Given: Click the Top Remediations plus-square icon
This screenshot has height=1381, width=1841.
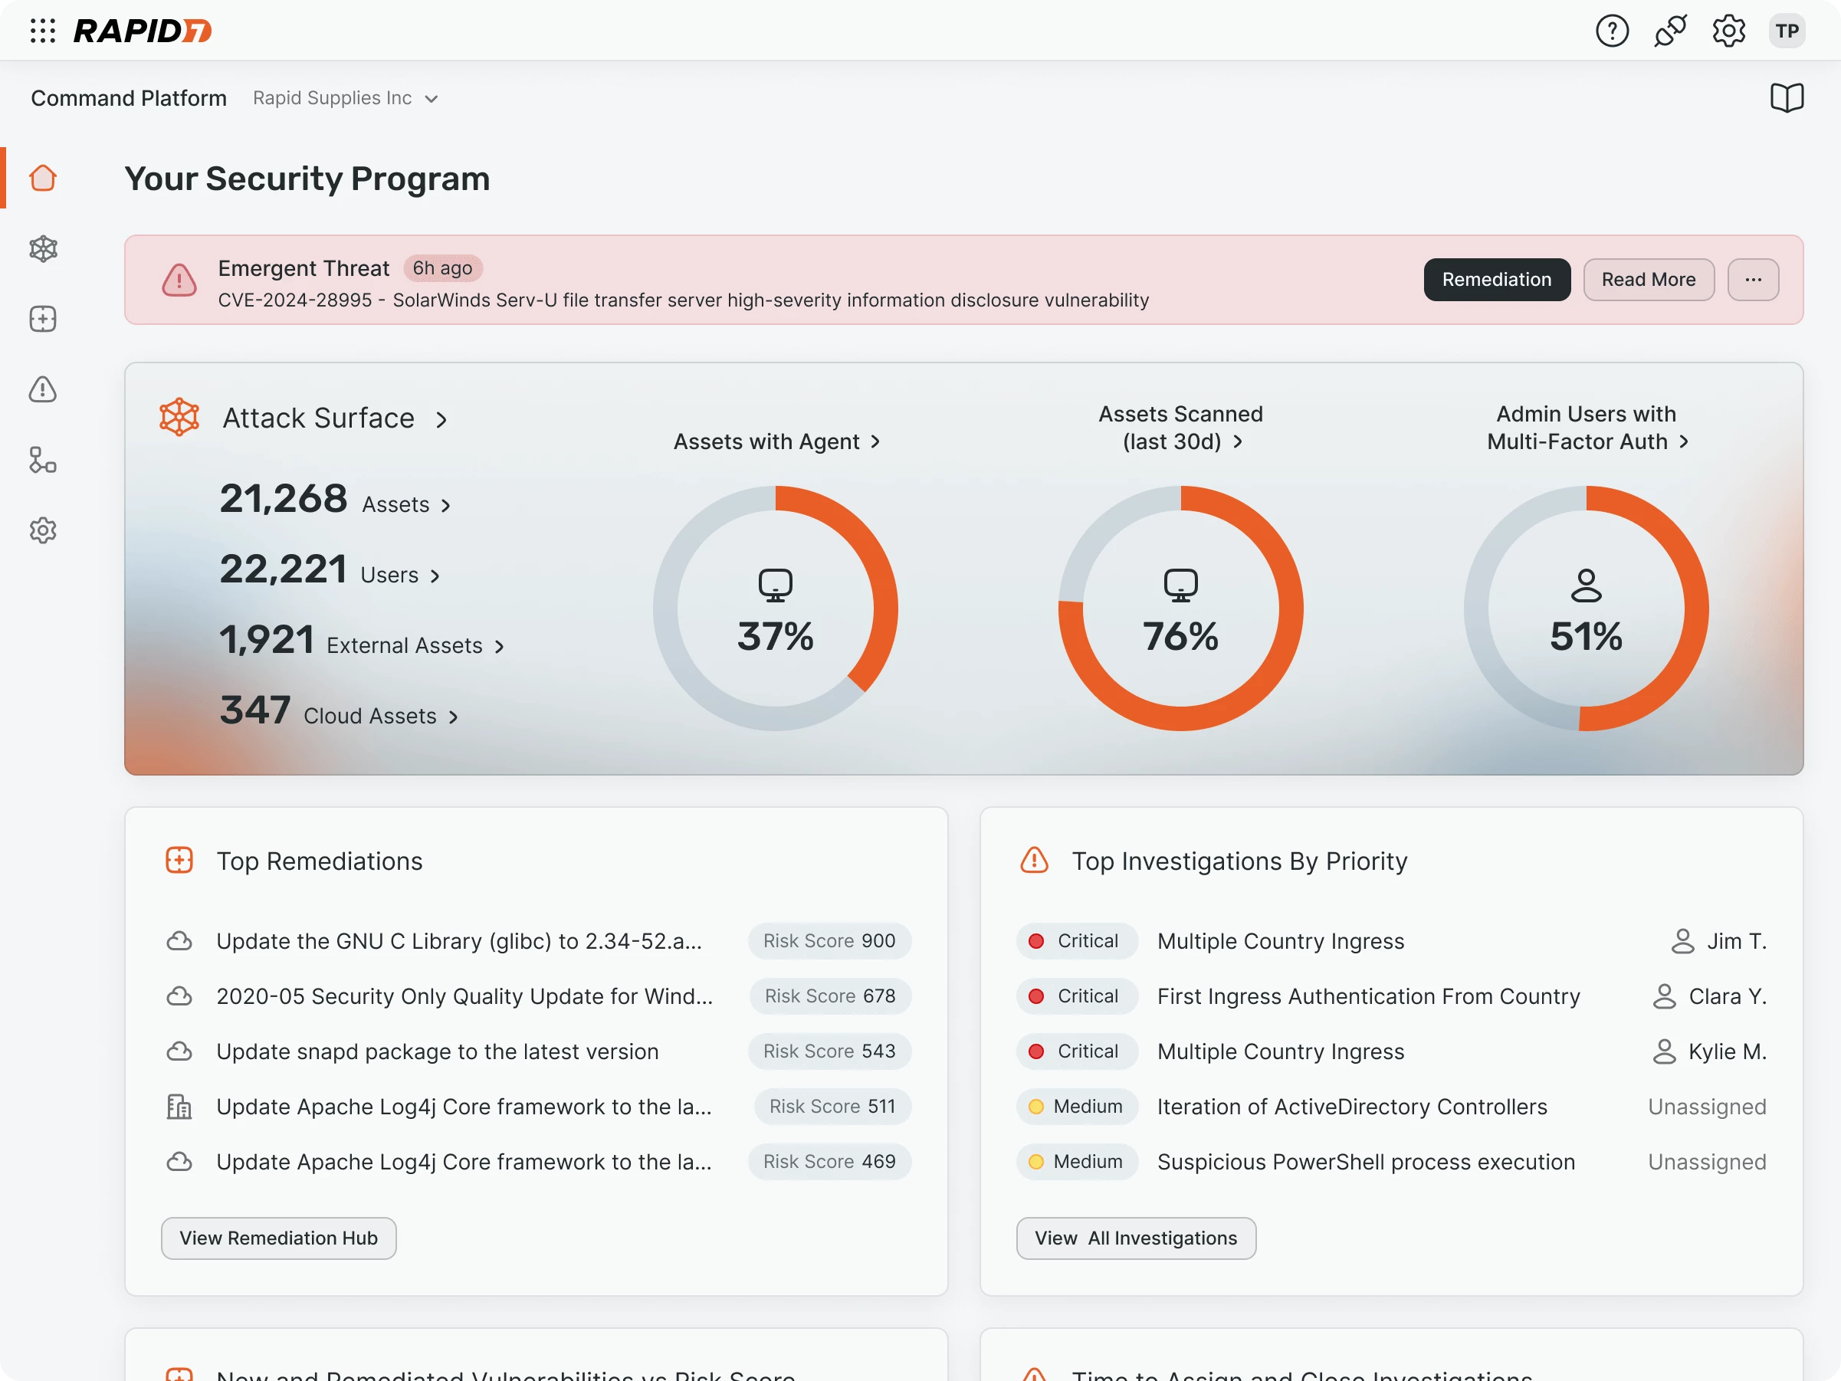Looking at the screenshot, I should [179, 860].
